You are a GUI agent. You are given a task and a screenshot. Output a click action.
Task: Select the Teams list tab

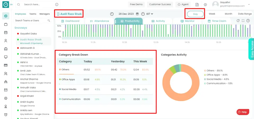coord(33,14)
